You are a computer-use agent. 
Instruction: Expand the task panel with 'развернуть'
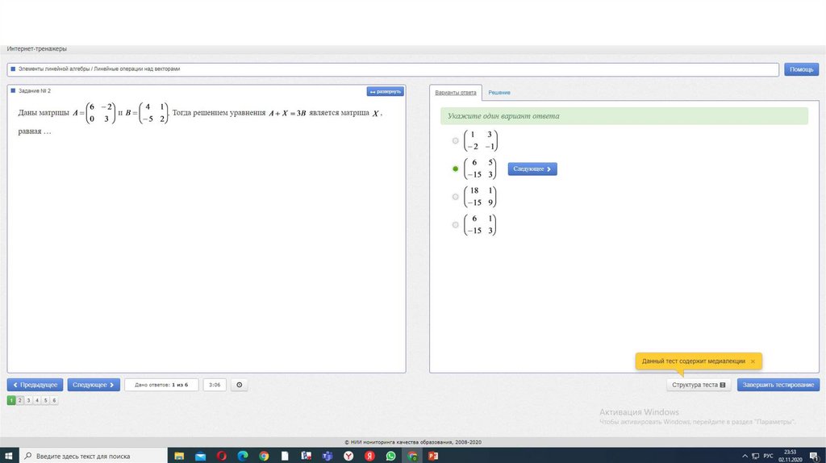click(x=385, y=91)
